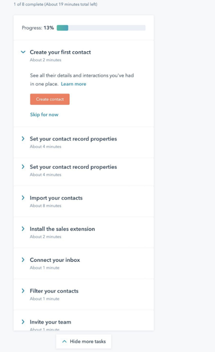Click the Invite your team task title
This screenshot has height=352, width=215.
pos(50,322)
